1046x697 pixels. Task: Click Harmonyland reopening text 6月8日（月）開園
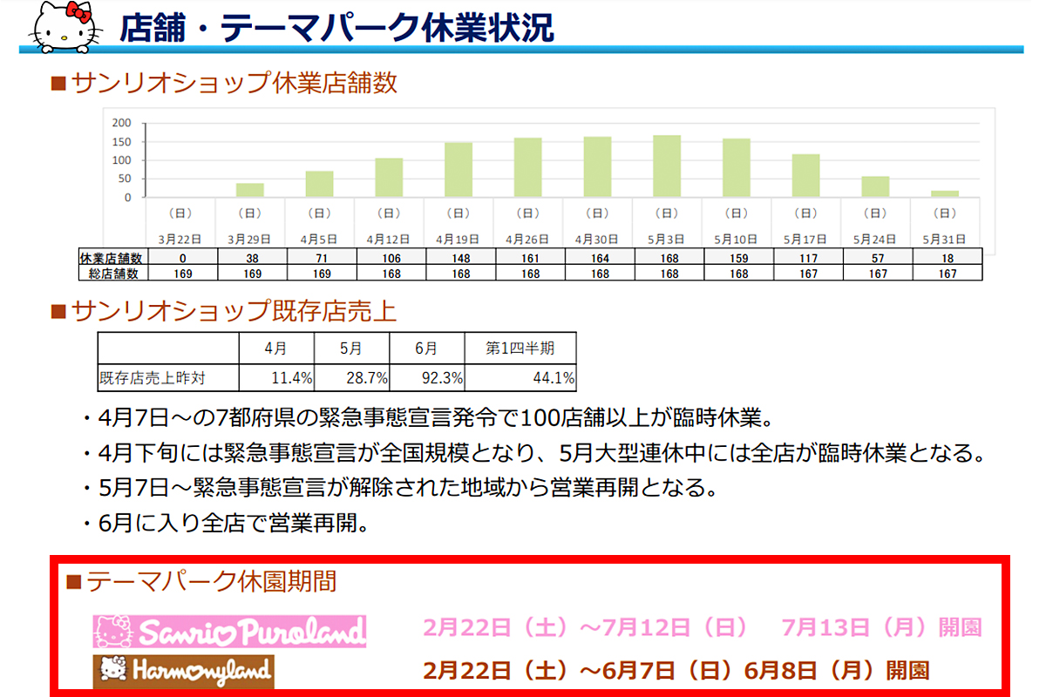837,670
